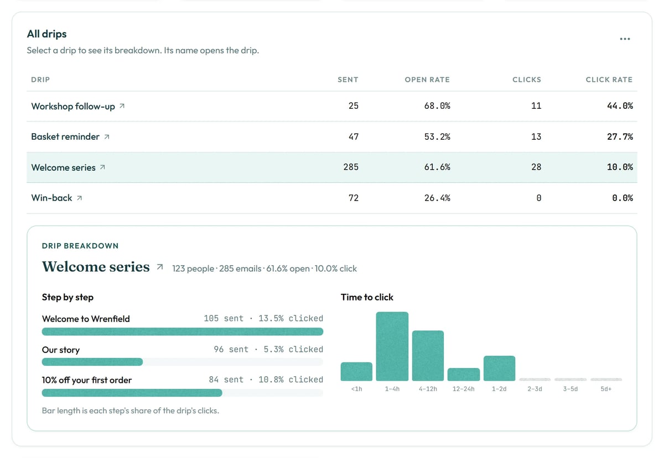Click the 1-4h time-to-click bar

coord(392,346)
